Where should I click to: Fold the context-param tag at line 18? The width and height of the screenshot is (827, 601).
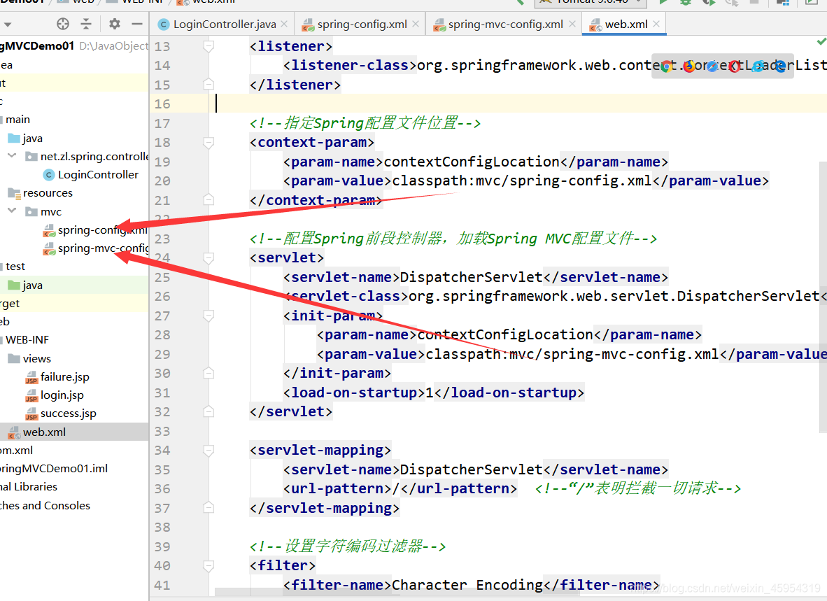pos(209,142)
